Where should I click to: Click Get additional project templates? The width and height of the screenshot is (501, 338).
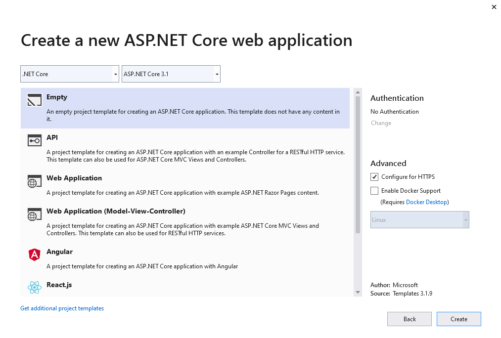point(62,308)
